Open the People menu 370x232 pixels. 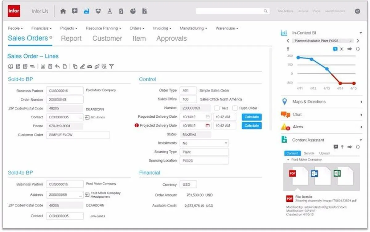pos(15,28)
